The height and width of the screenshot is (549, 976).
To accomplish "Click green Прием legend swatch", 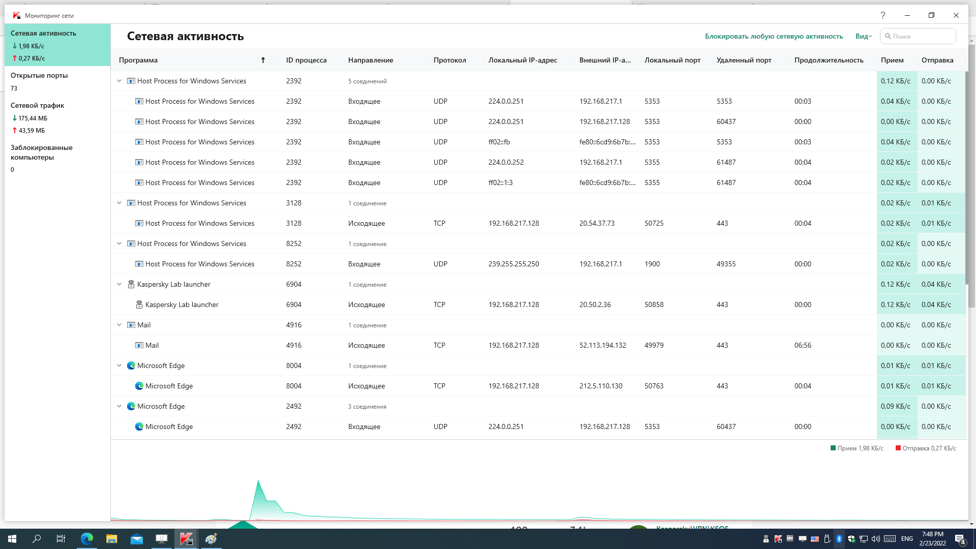I will click(x=833, y=448).
